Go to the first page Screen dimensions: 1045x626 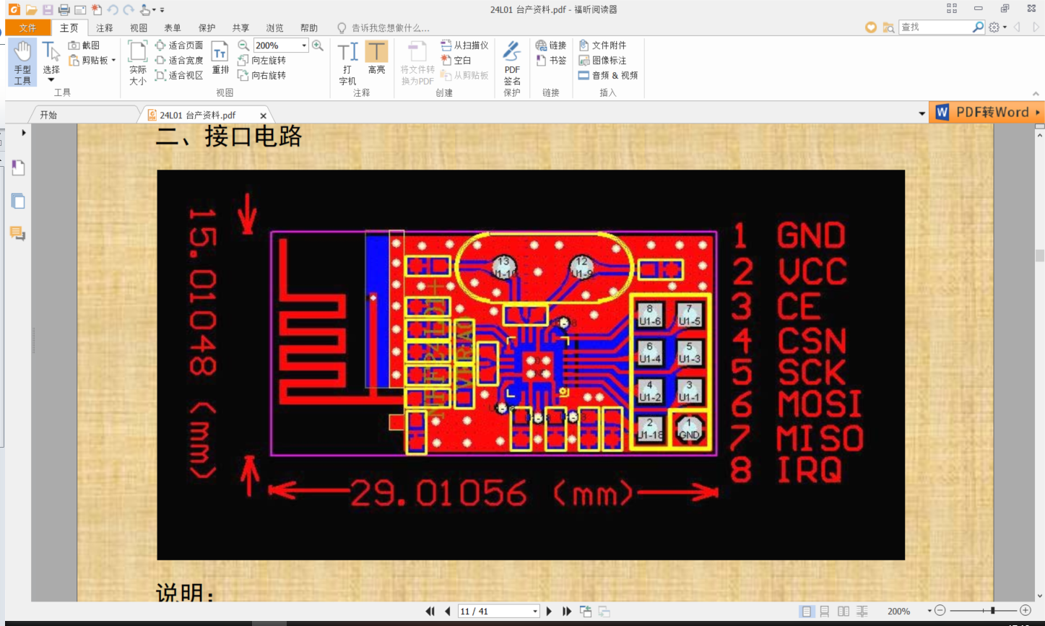click(x=430, y=612)
